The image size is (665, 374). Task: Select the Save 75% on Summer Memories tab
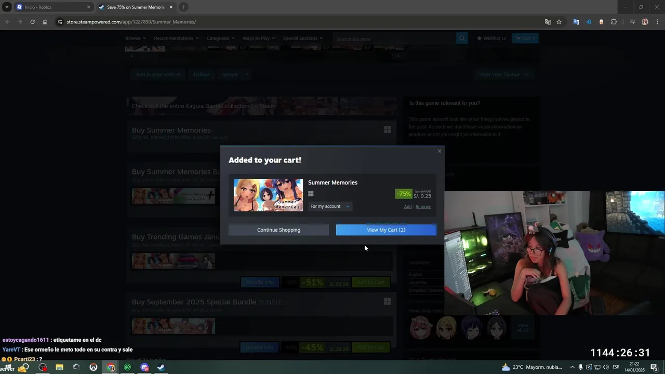point(135,7)
